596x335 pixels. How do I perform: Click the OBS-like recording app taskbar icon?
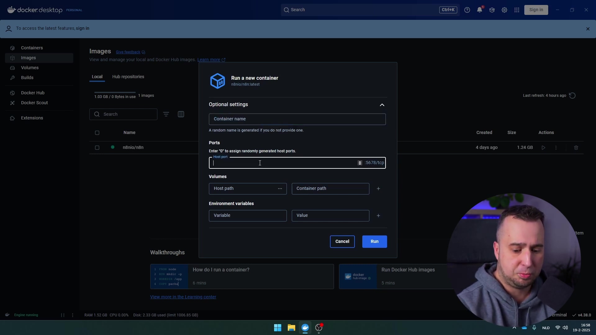319,328
